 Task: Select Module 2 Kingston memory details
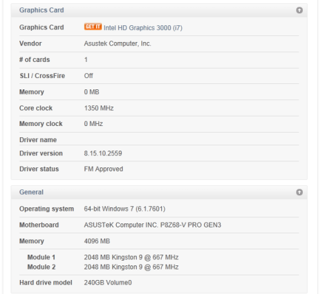coord(131,267)
